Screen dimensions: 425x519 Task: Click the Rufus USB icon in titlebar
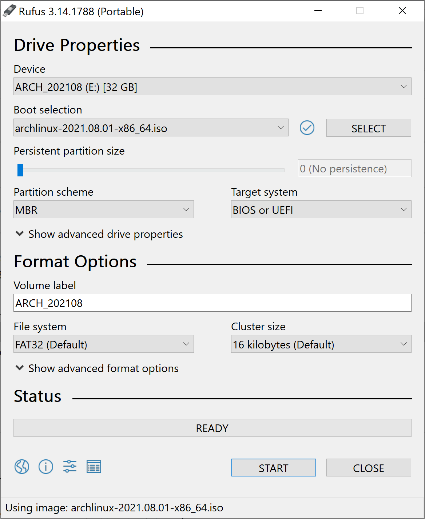10,11
